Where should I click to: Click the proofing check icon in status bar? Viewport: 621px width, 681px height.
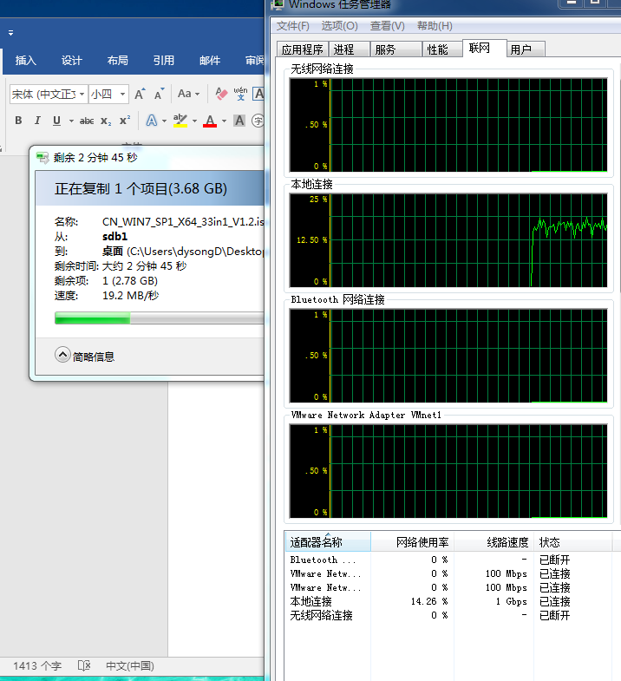click(x=84, y=665)
